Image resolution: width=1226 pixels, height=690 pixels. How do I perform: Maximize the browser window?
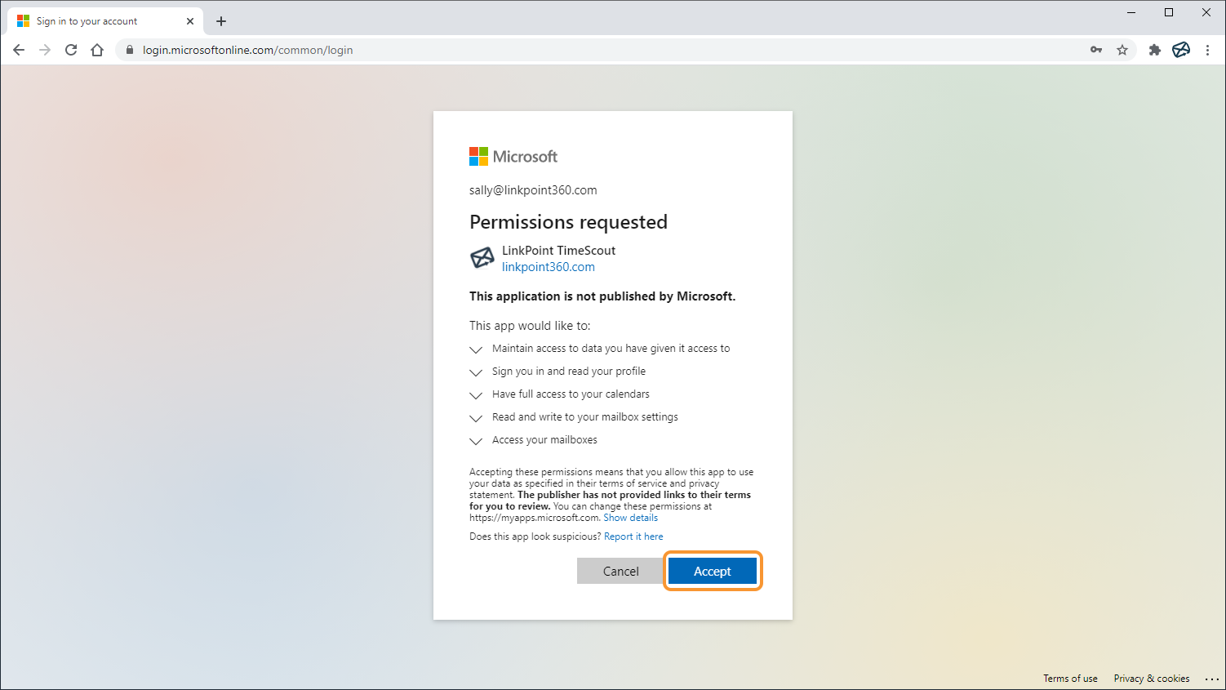click(x=1169, y=12)
